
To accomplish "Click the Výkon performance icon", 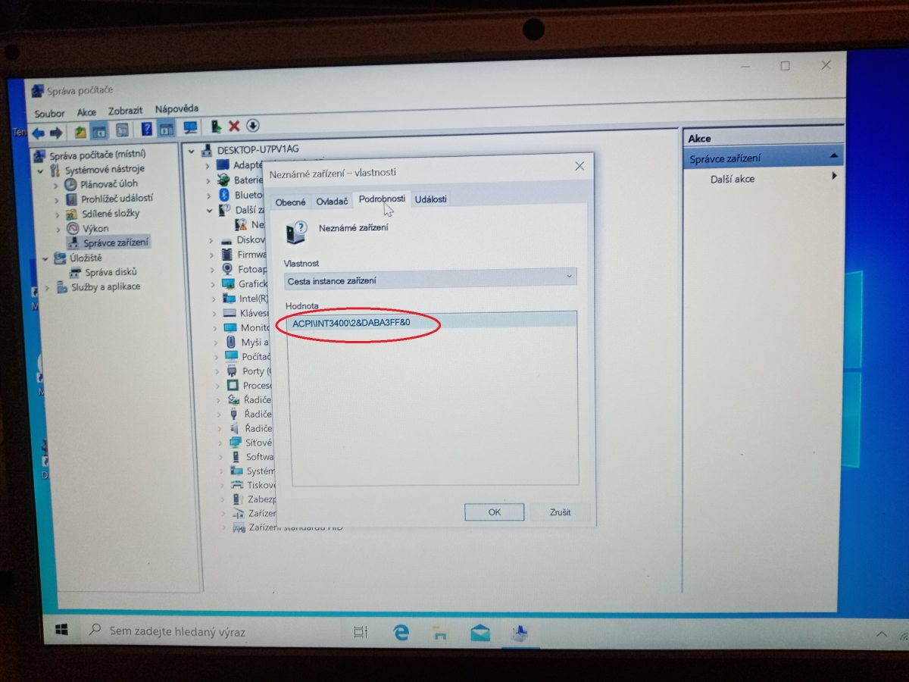I will point(73,228).
